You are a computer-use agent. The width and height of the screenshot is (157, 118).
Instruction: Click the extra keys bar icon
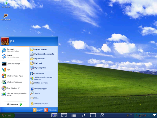pos(64,115)
